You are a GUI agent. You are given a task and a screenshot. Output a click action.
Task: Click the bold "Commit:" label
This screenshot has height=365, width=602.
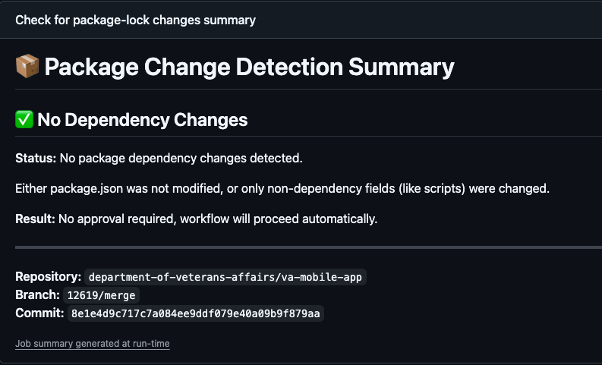[x=39, y=313]
